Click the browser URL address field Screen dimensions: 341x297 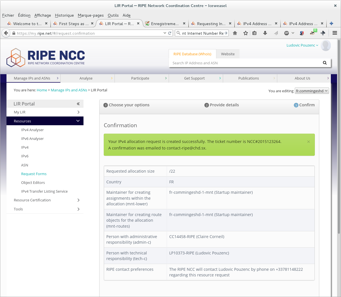tap(89, 33)
